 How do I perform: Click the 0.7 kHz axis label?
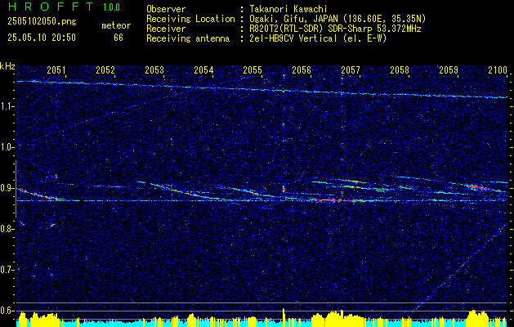coord(7,270)
